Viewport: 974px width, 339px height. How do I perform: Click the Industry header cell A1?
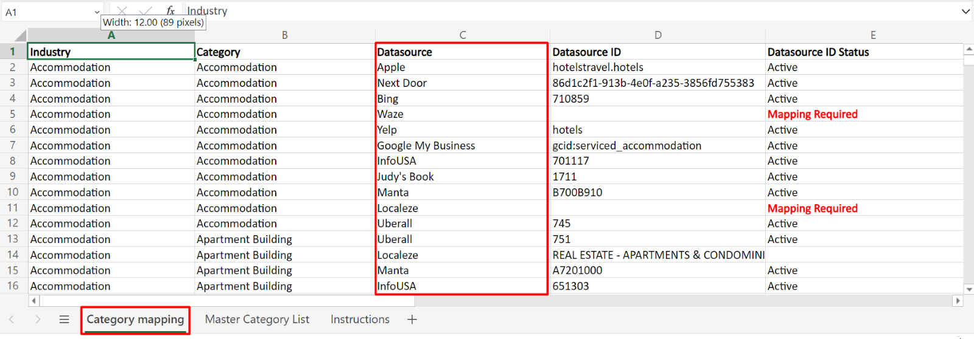point(111,52)
